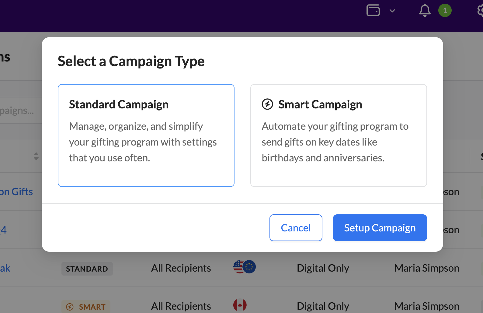Click Maria Simpson in the Digital Only row
The image size is (483, 313).
[426, 268]
